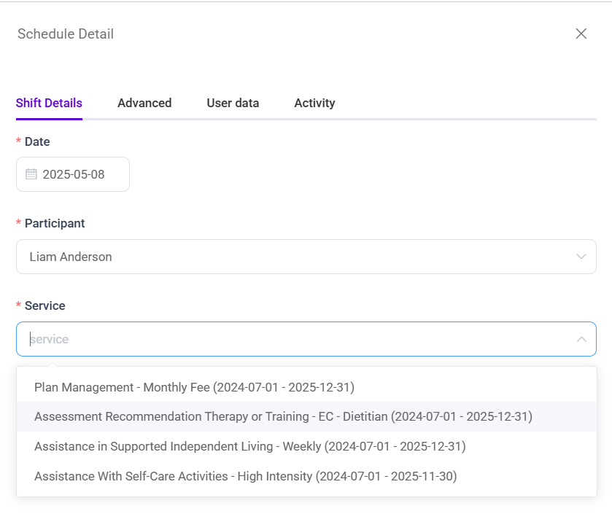
Task: View the Activity tab
Action: tap(314, 103)
